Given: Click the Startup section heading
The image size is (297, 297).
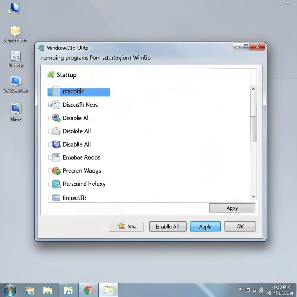Looking at the screenshot, I should pos(66,75).
